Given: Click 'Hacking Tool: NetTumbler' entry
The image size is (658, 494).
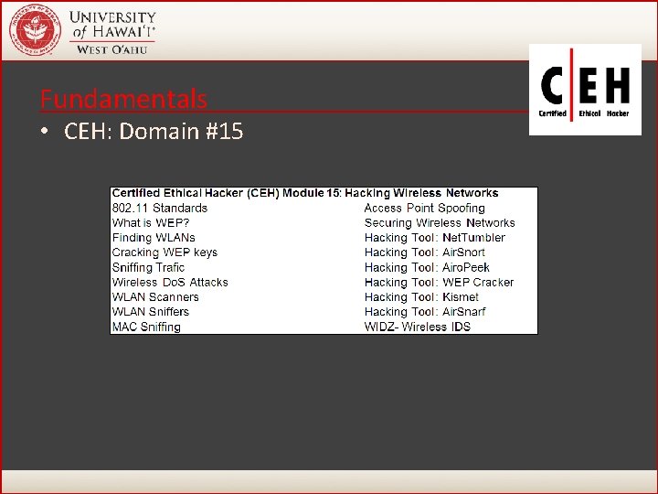Looking at the screenshot, I should tap(435, 238).
